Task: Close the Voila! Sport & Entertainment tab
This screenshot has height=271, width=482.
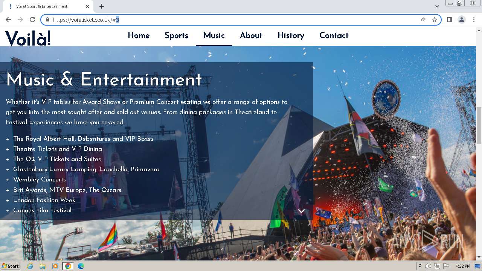Action: [x=87, y=6]
